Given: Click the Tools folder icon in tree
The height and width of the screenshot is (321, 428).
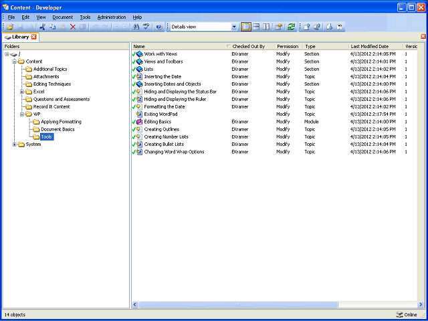Looking at the screenshot, I should (36, 136).
